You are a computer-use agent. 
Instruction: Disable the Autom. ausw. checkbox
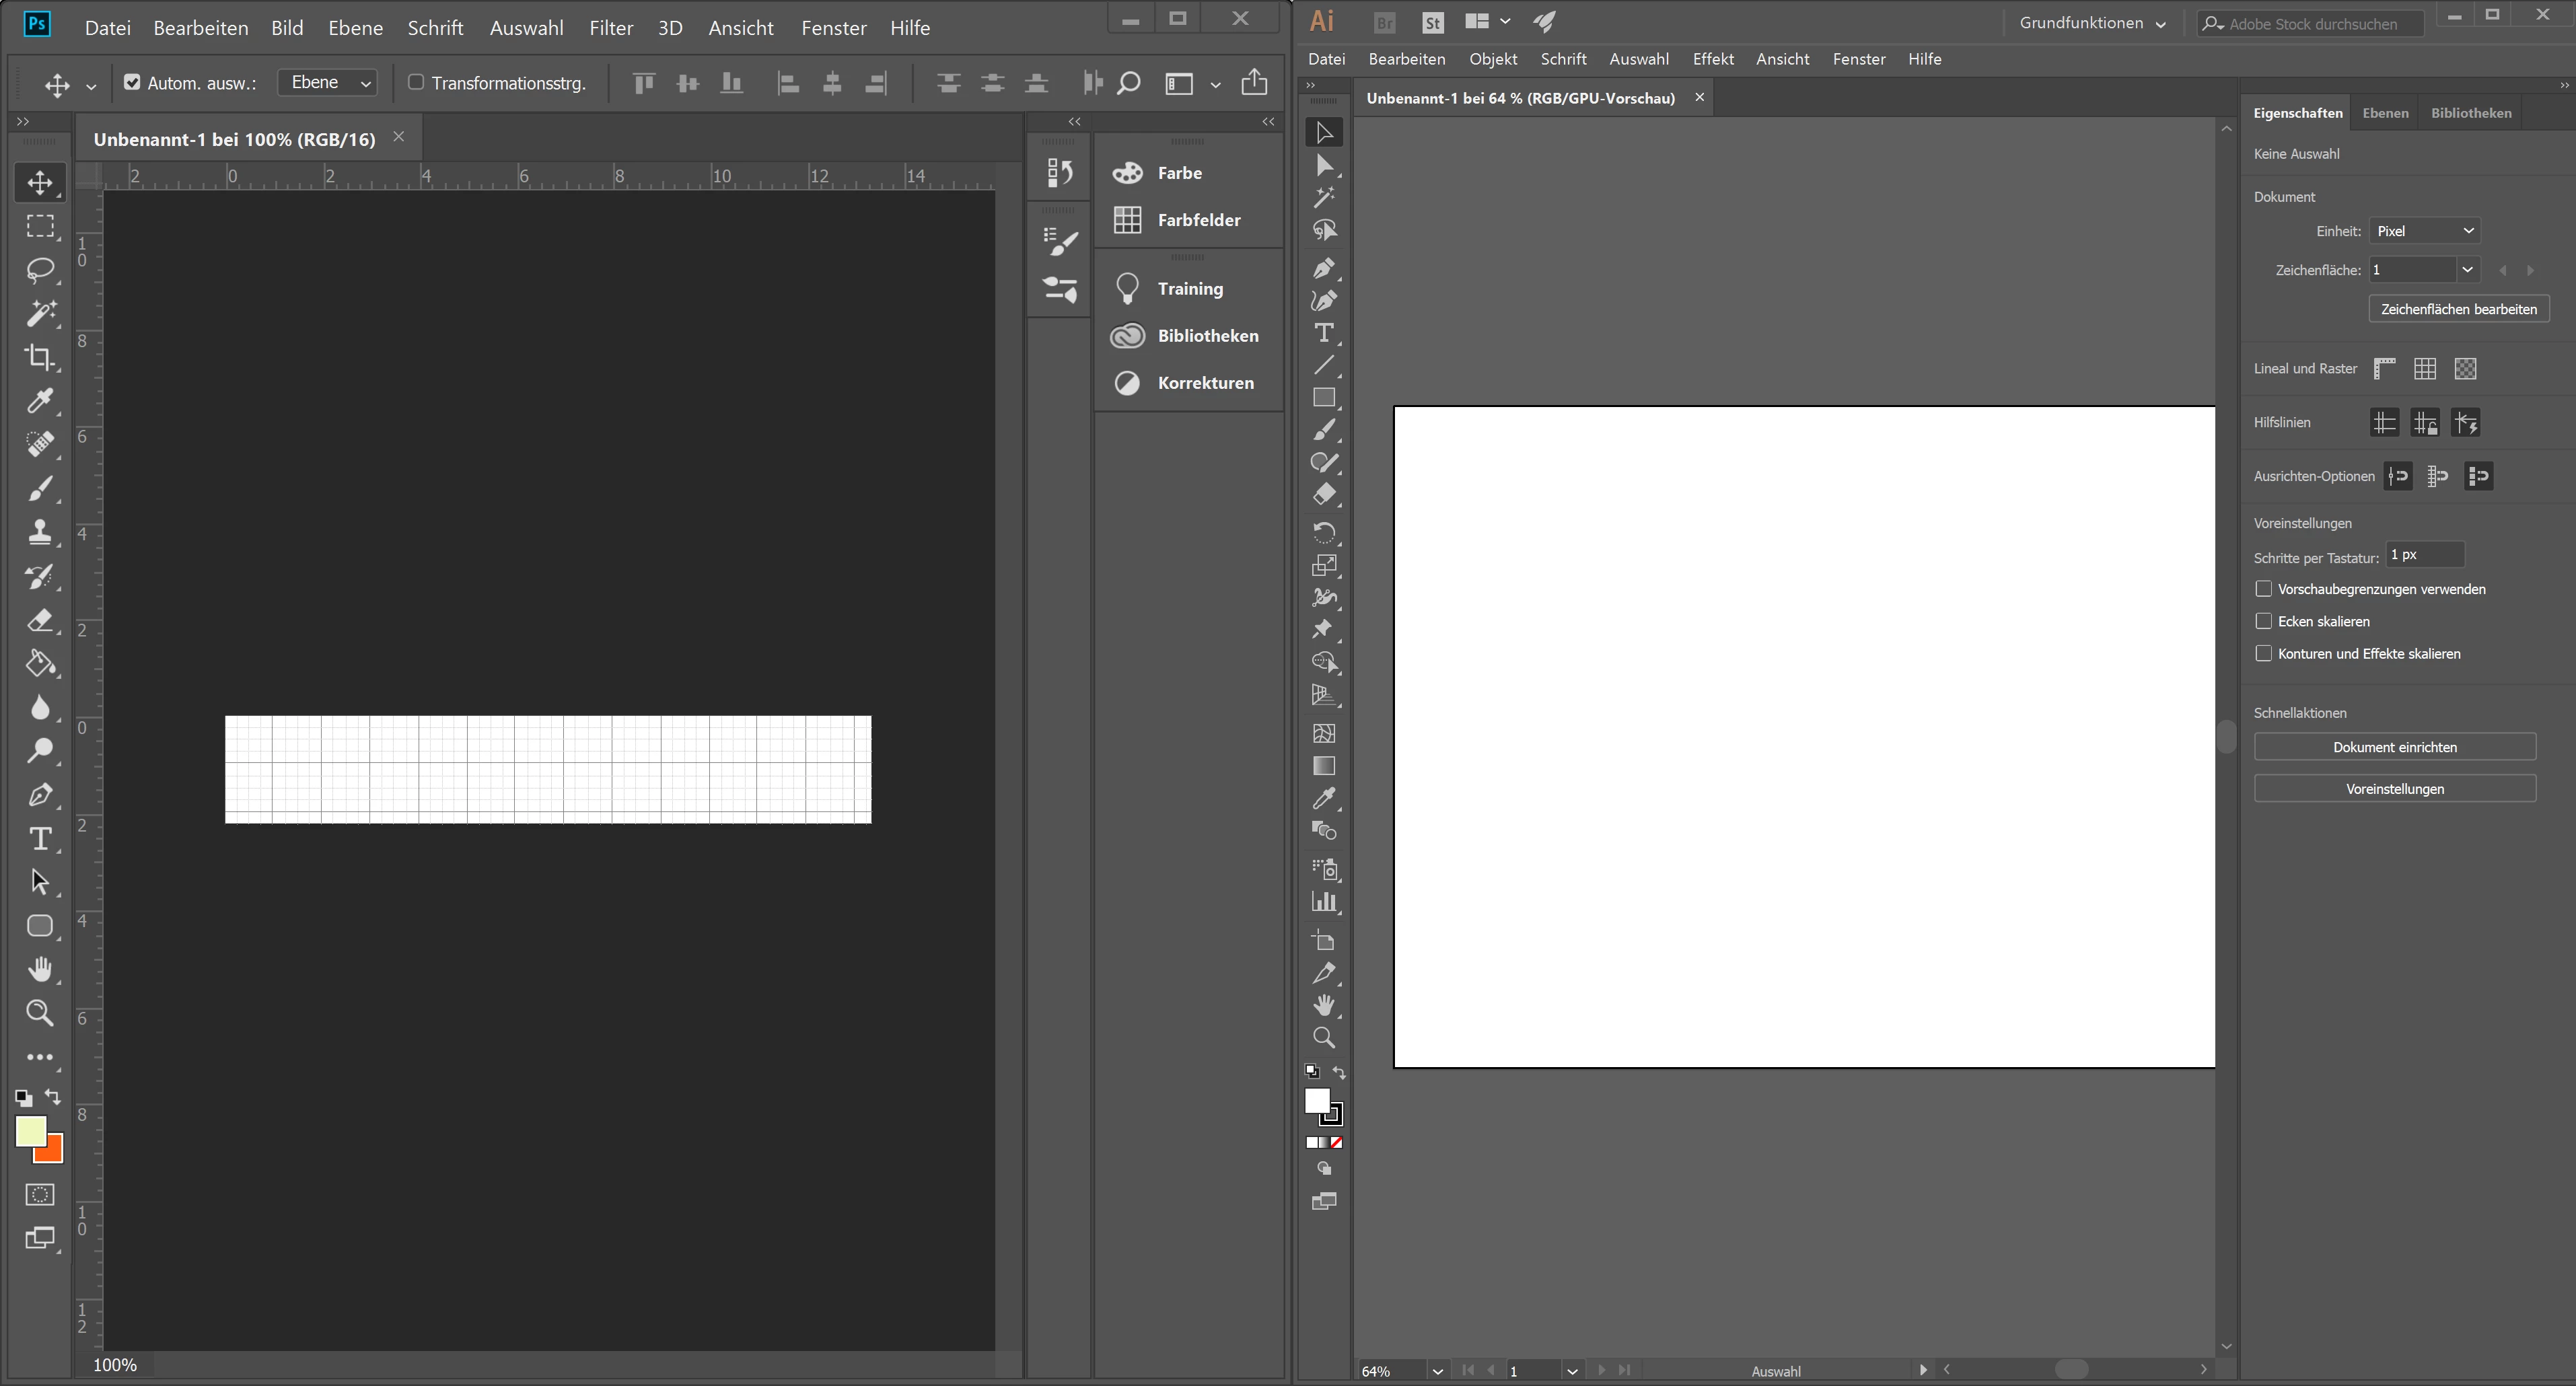point(132,83)
